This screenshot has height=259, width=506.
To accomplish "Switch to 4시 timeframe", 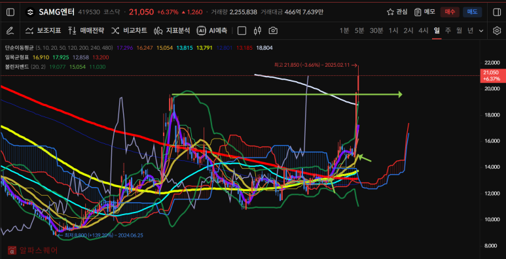I will (424, 31).
